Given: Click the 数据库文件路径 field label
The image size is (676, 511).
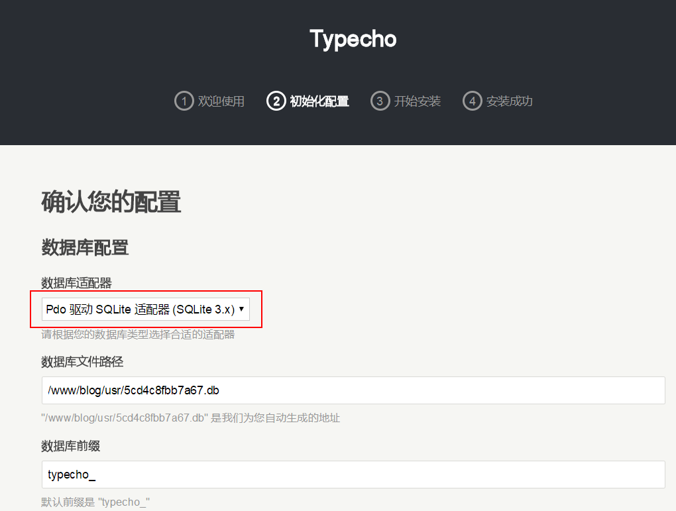Looking at the screenshot, I should [82, 362].
